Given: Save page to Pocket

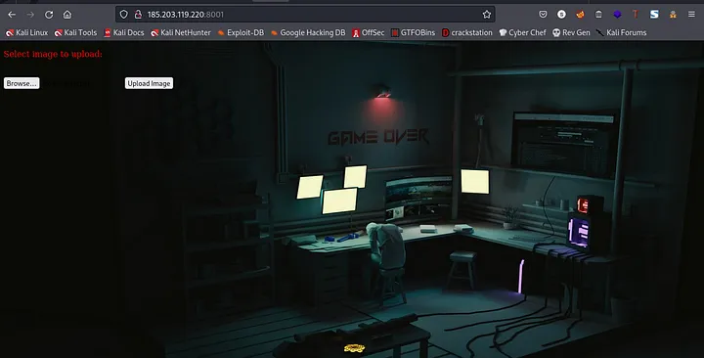Looking at the screenshot, I should [x=543, y=15].
